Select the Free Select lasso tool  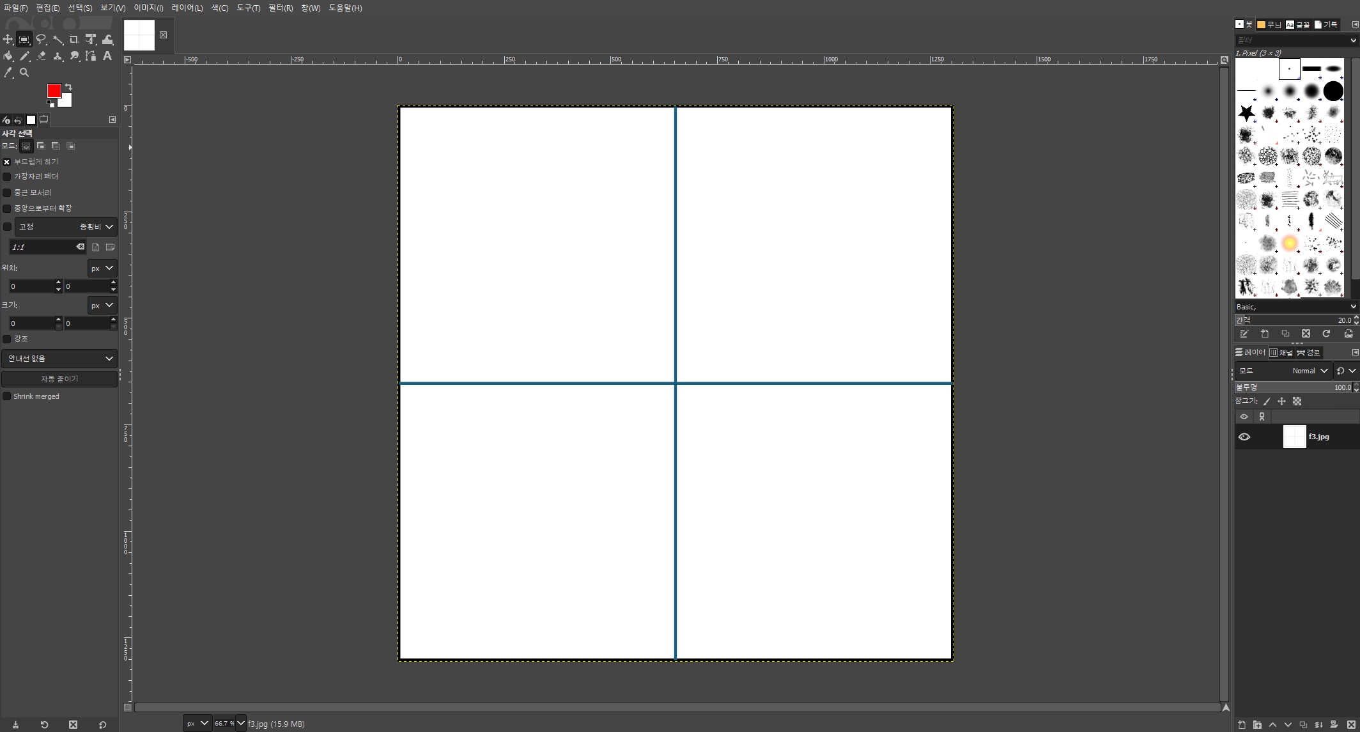tap(41, 40)
